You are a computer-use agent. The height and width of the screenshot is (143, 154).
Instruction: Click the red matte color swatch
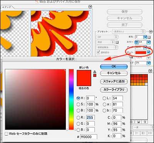(141, 52)
